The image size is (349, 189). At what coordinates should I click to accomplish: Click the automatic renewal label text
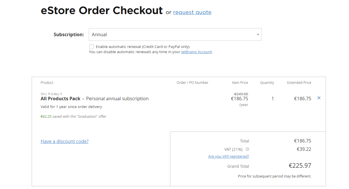[x=143, y=47]
